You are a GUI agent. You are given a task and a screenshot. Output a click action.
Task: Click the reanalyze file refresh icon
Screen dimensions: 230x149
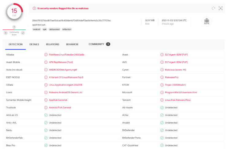(x=213, y=8)
